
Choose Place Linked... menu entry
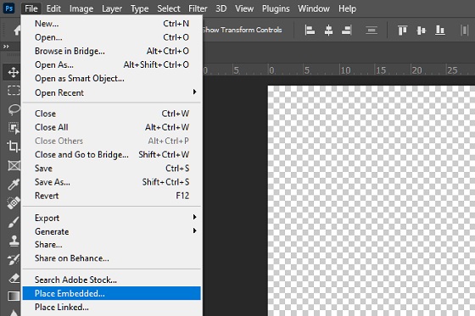click(112, 307)
